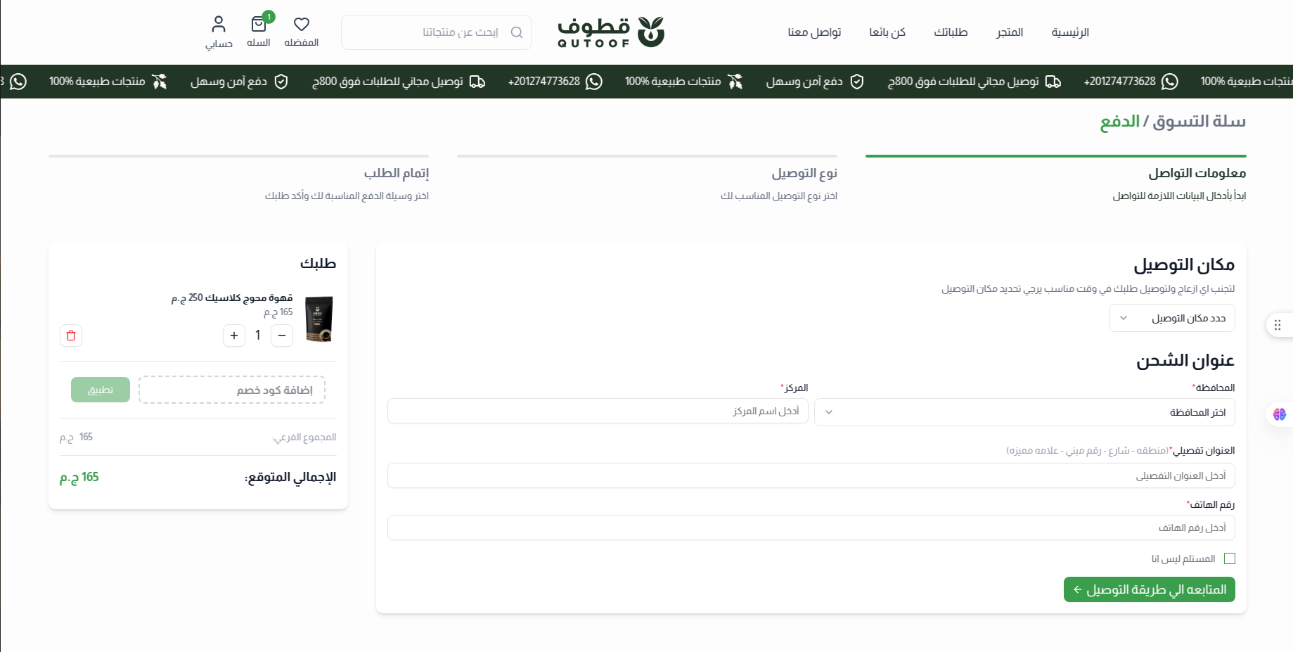
Task: Open my account user icon
Action: coord(219,25)
